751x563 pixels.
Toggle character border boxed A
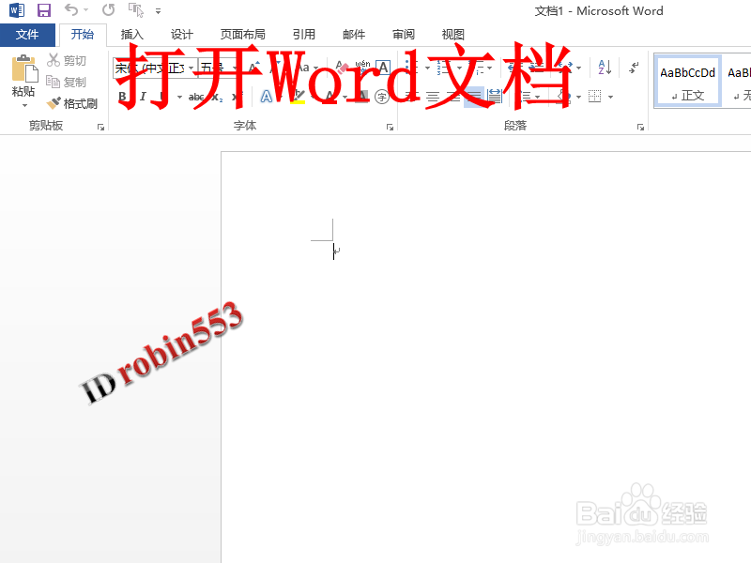coord(383,68)
